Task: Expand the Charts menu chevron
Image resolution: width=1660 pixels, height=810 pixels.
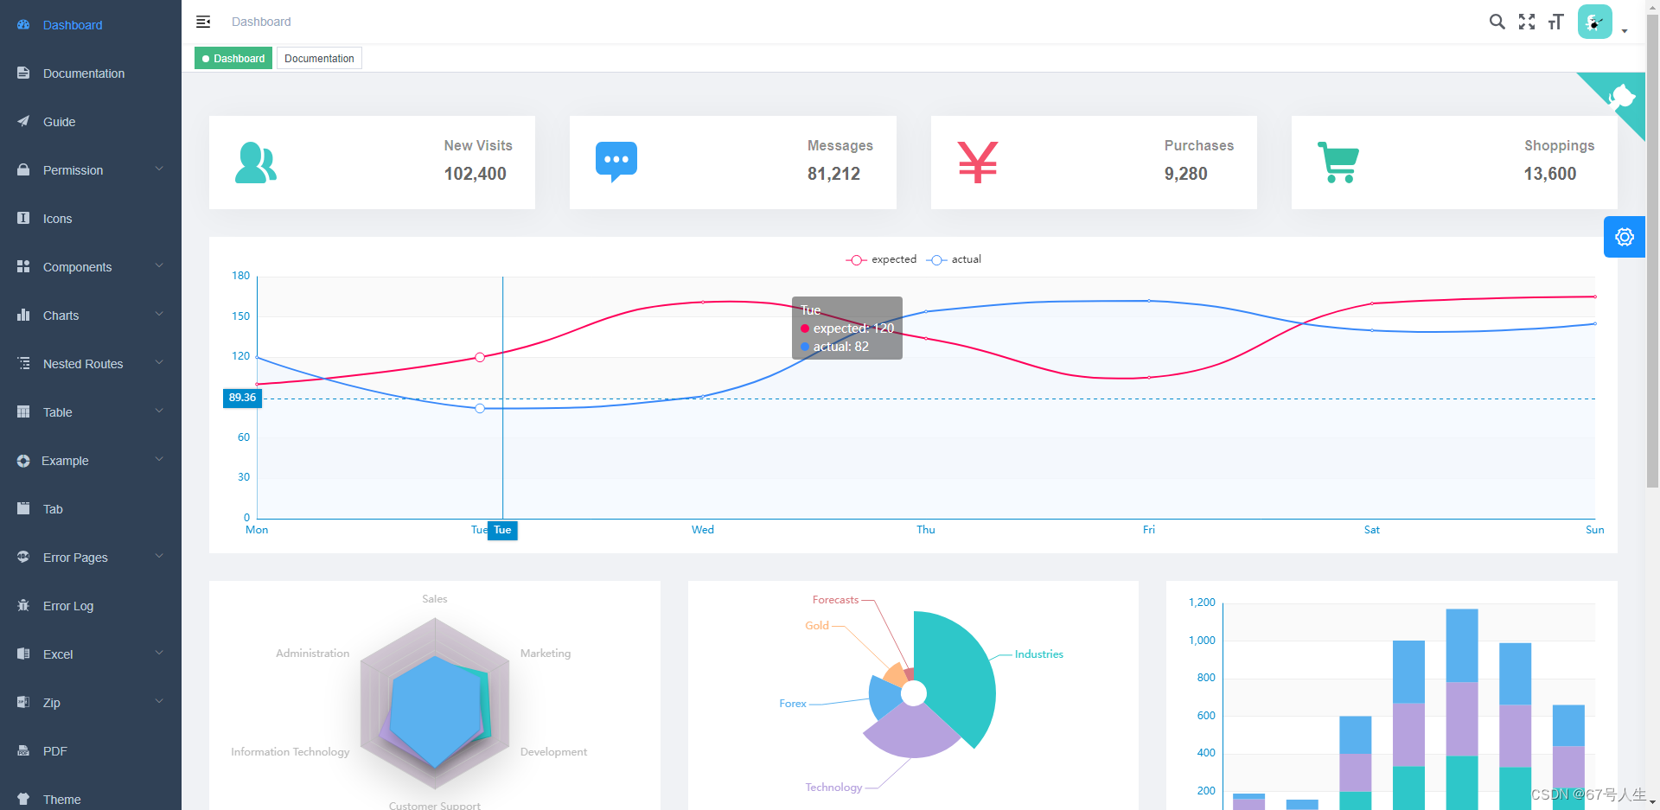Action: 159,315
